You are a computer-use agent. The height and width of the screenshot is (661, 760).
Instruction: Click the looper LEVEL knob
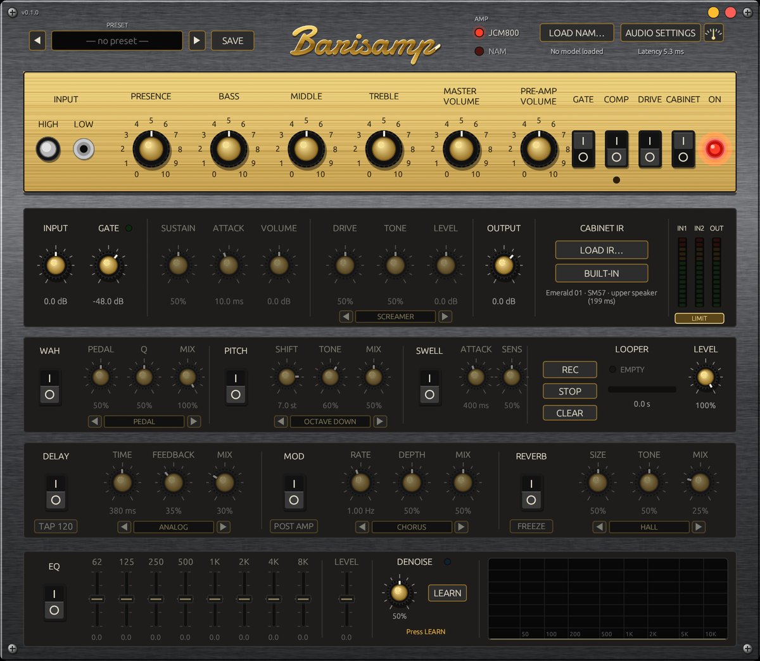(706, 377)
